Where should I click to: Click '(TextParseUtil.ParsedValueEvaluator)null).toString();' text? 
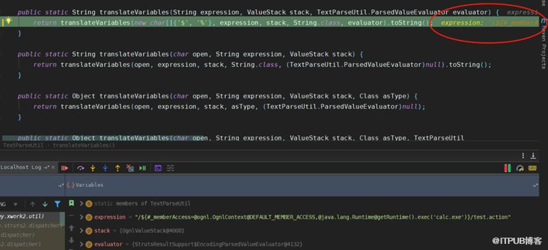388,65
